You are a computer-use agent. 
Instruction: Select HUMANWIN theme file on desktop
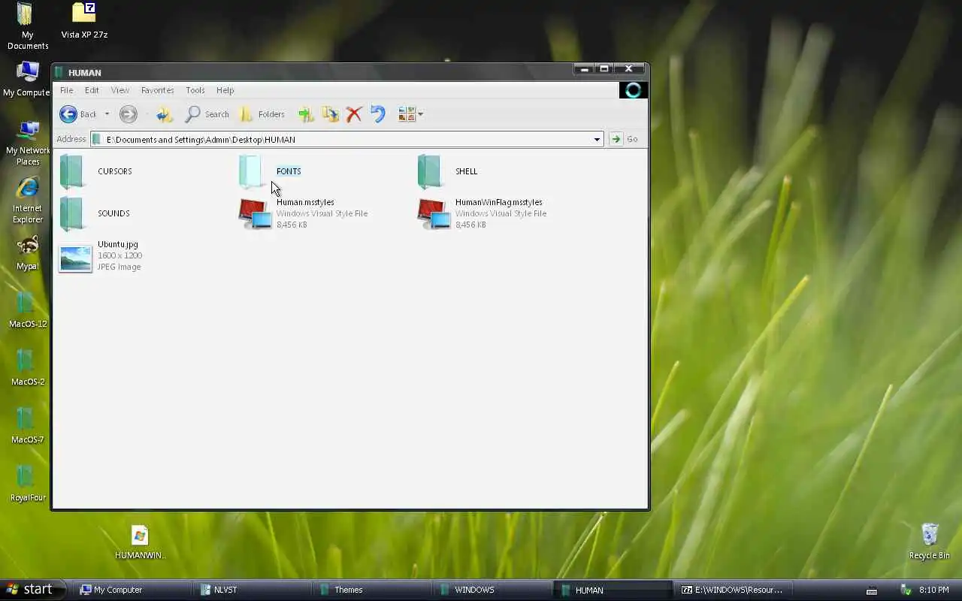coord(140,542)
